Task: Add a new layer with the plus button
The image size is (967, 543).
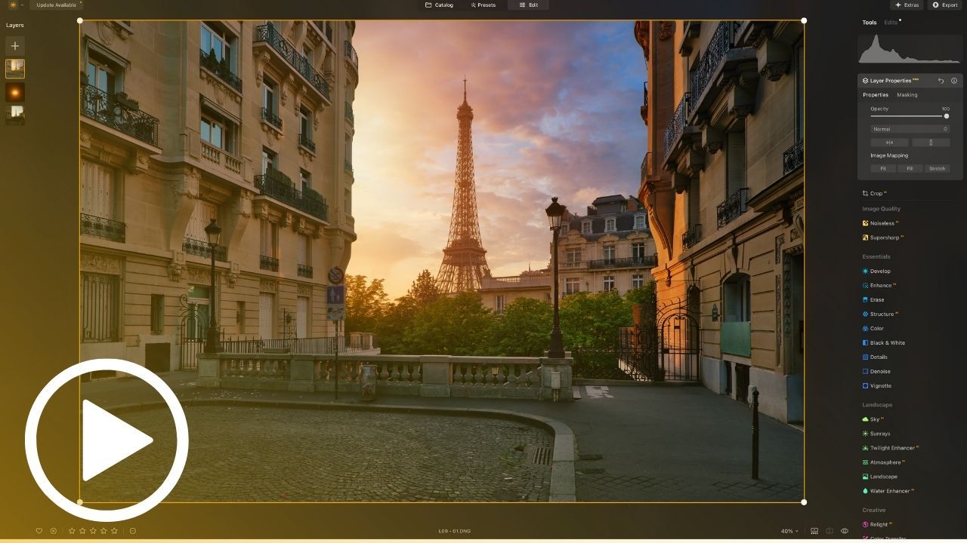Action: pyautogui.click(x=14, y=46)
